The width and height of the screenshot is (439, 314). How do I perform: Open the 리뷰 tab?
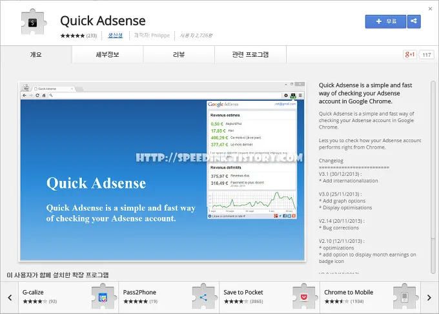coord(179,55)
